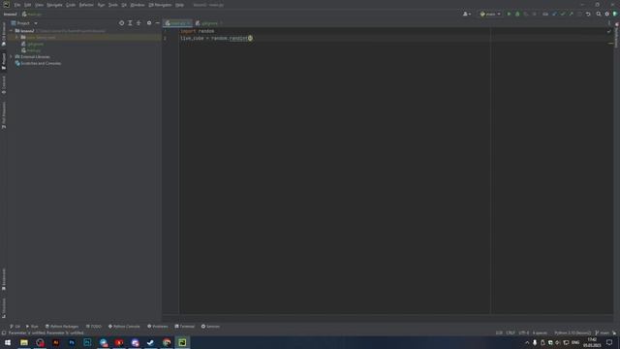Click the PyCharm taskbar icon
Image resolution: width=620 pixels, height=349 pixels.
[x=182, y=342]
